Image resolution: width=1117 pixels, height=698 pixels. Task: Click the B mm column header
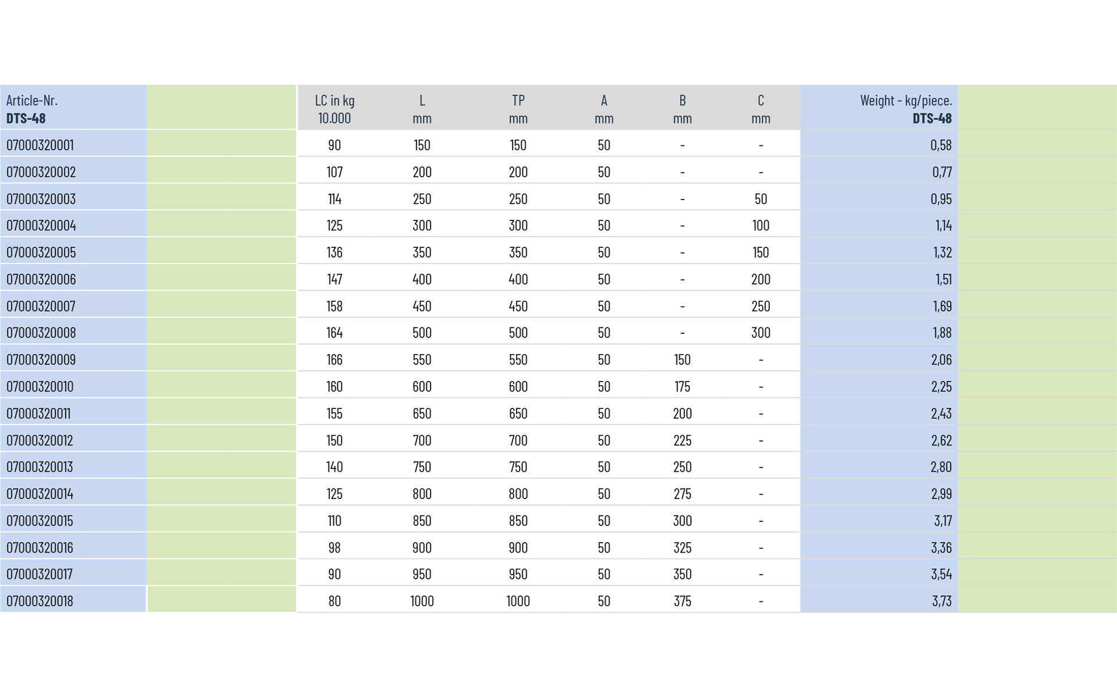[x=682, y=109]
